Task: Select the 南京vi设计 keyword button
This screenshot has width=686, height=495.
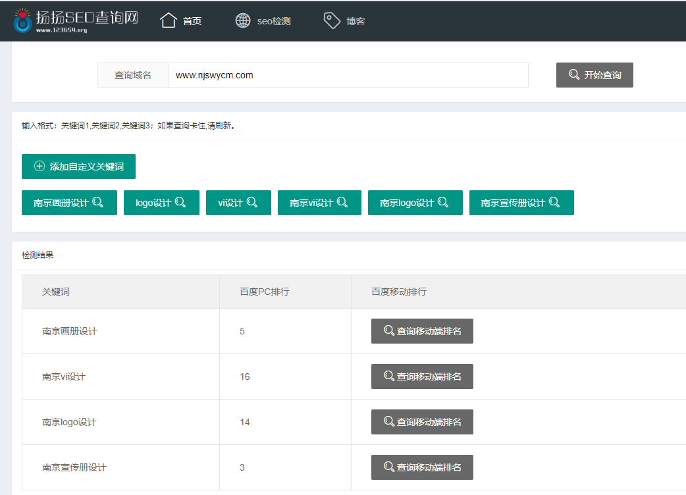Action: tap(319, 203)
